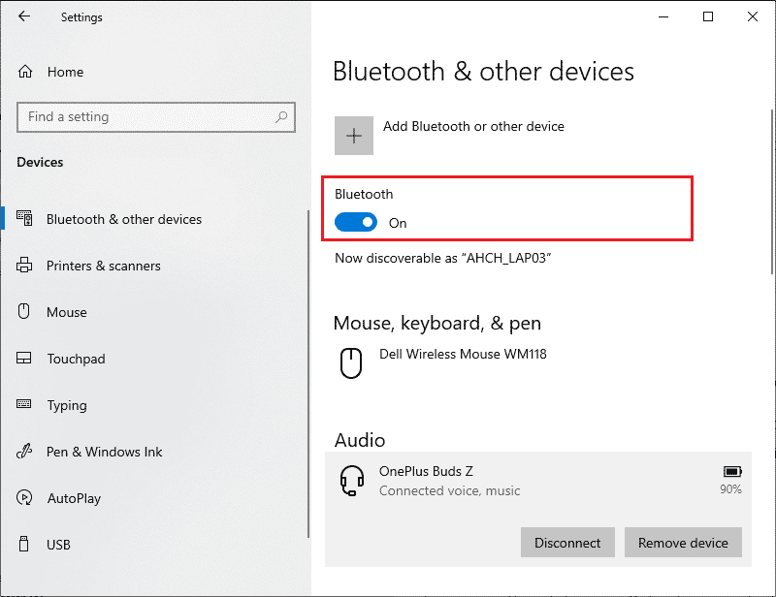Click the On label beside the Bluetooth toggle
776x597 pixels.
pos(398,223)
